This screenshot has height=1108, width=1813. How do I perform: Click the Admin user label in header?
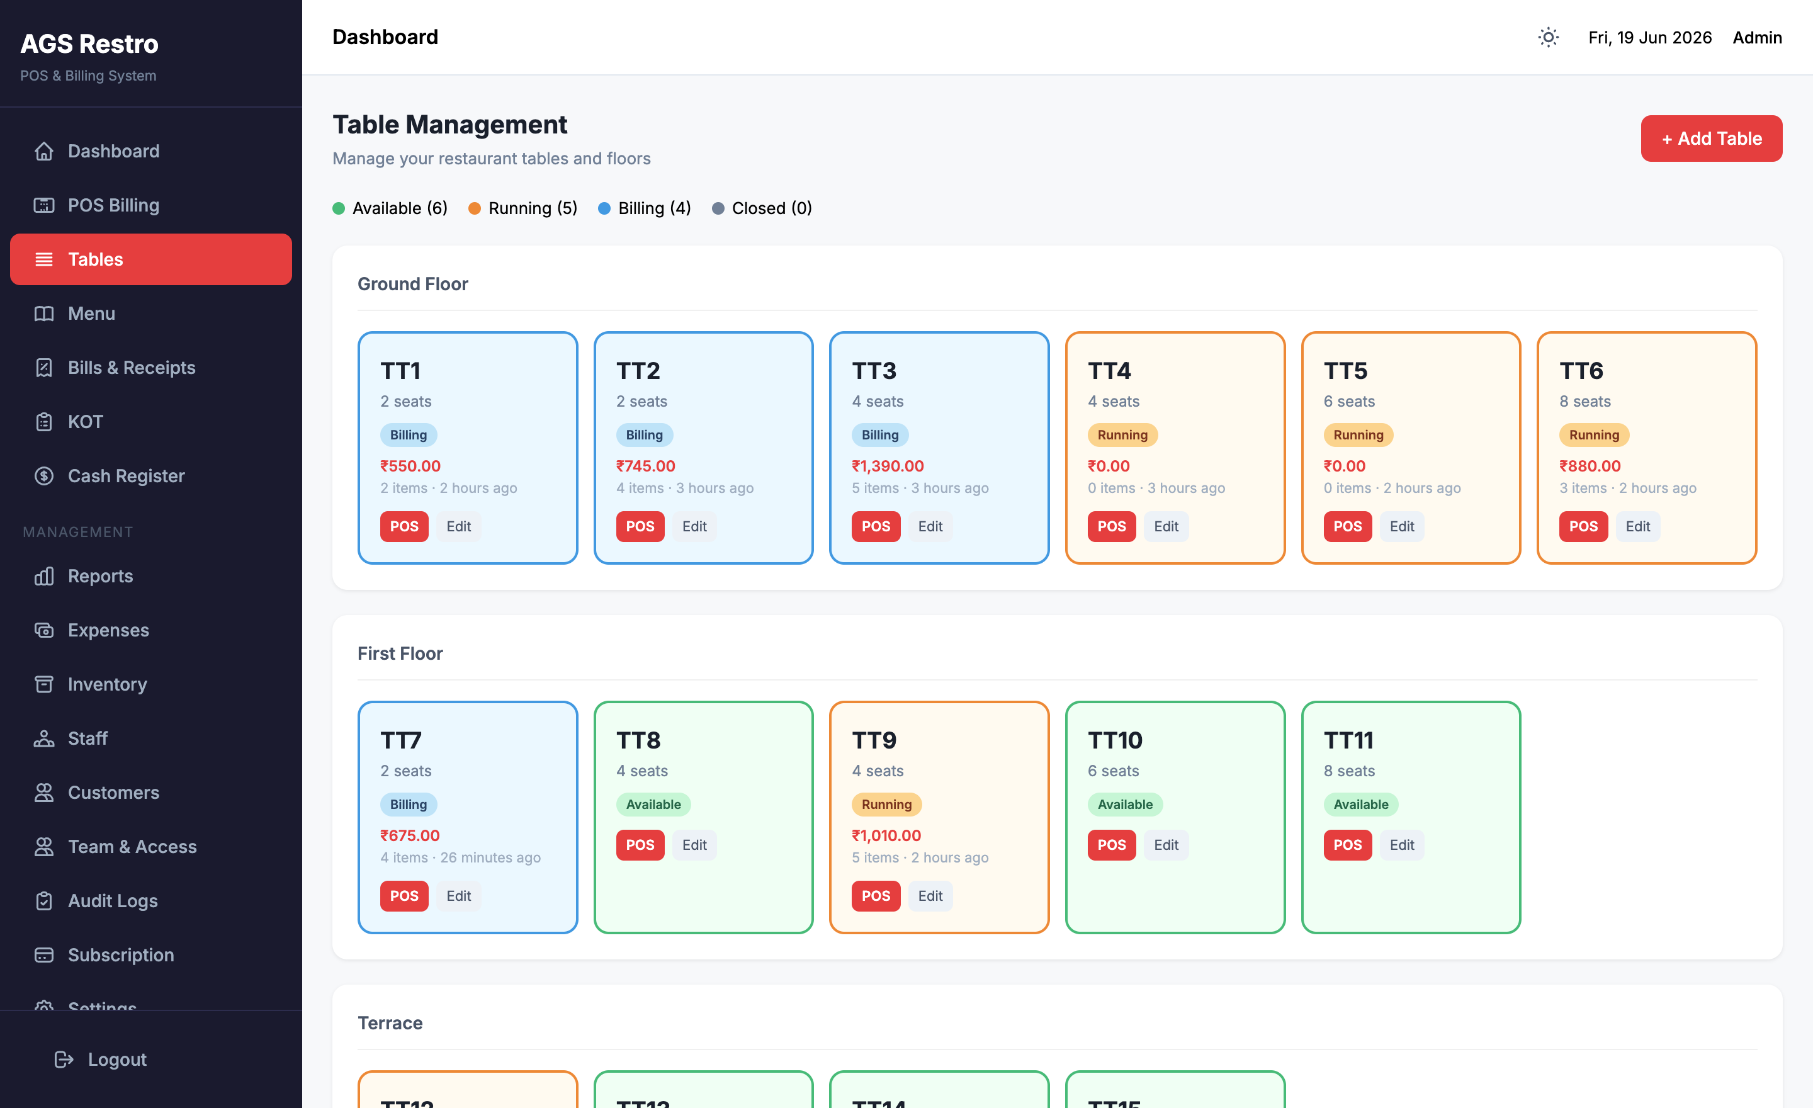pyautogui.click(x=1757, y=38)
